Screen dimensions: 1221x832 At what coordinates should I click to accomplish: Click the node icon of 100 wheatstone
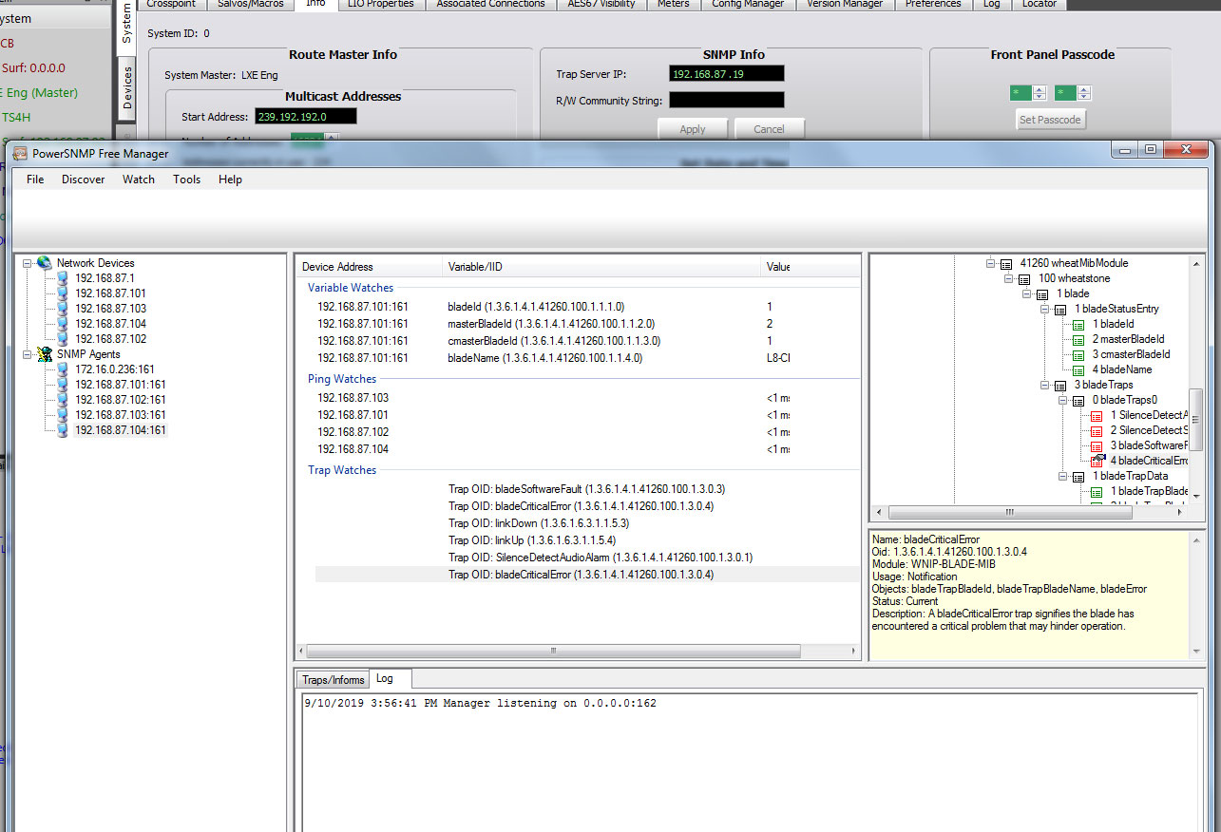pos(1024,278)
